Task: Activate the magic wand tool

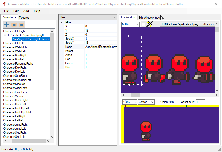Action: 150,24
